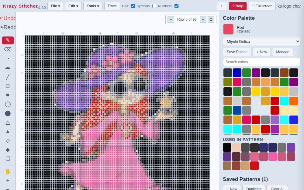This screenshot has height=190, width=304.
Task: Select the small dot tool below eraser
Action: point(8,59)
